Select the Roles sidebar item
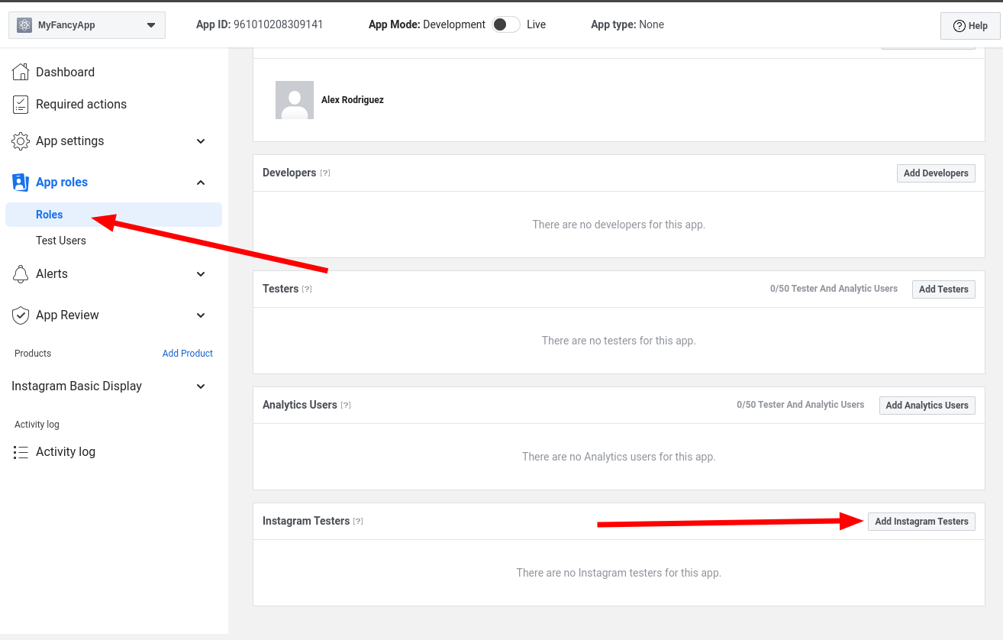The image size is (1003, 640). (50, 215)
